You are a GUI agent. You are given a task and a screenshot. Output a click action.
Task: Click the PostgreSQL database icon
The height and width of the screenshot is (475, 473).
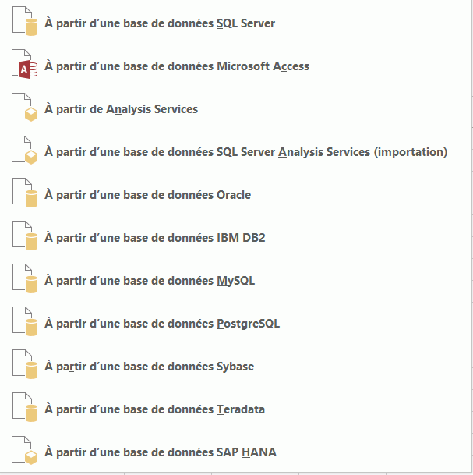25,323
